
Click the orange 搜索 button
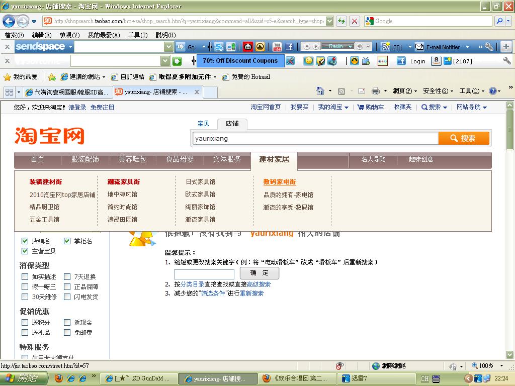(464, 138)
